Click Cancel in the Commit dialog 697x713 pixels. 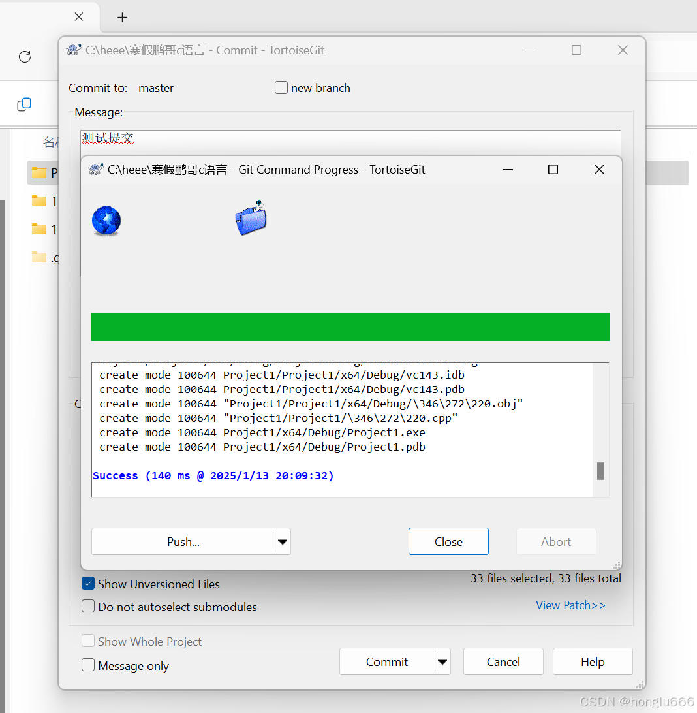click(503, 661)
